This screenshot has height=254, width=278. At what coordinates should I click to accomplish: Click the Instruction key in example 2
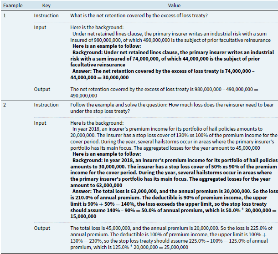[46, 105]
